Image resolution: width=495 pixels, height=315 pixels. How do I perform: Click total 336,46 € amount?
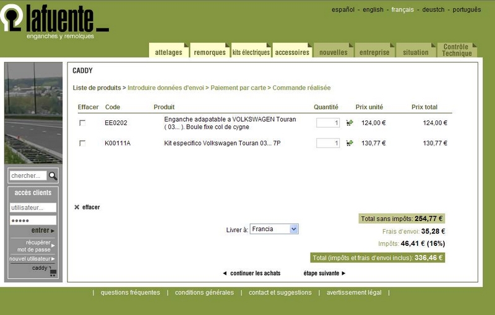428,258
